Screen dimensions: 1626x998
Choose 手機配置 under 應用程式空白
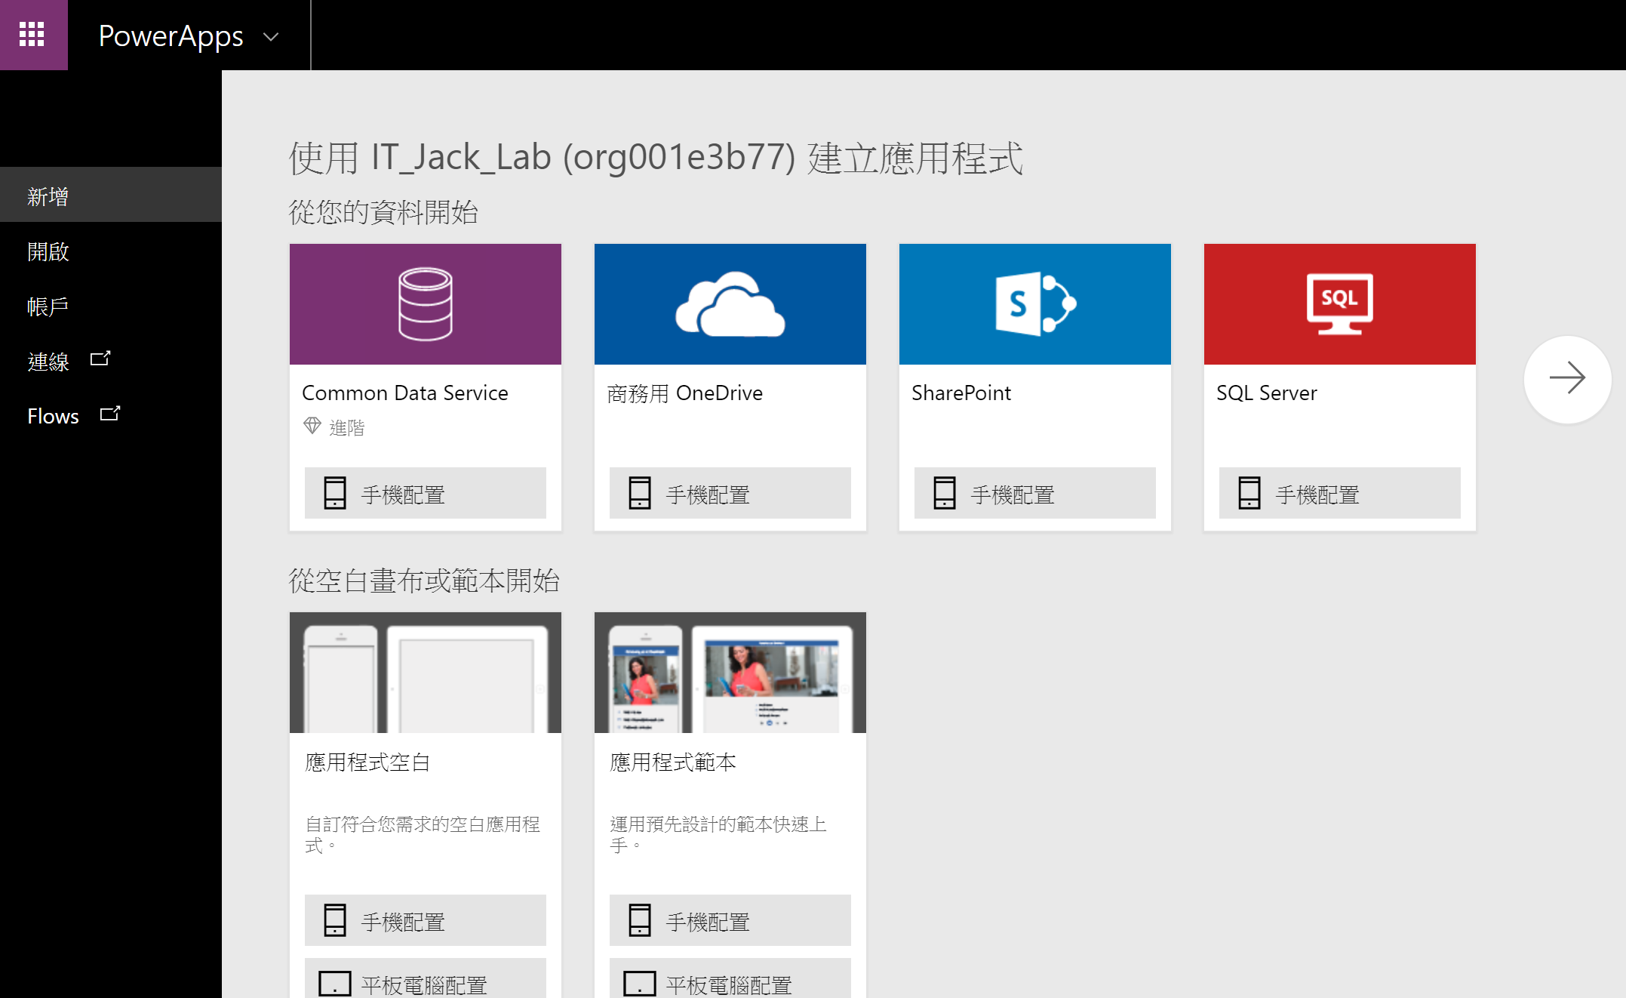click(x=426, y=920)
